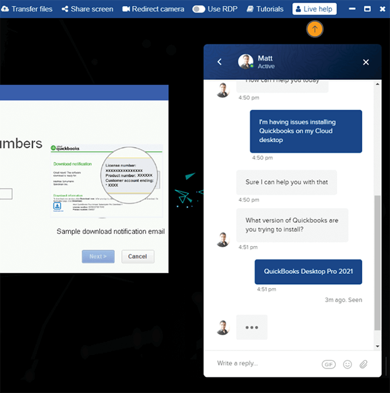Close the Matt chat panel

click(x=366, y=62)
